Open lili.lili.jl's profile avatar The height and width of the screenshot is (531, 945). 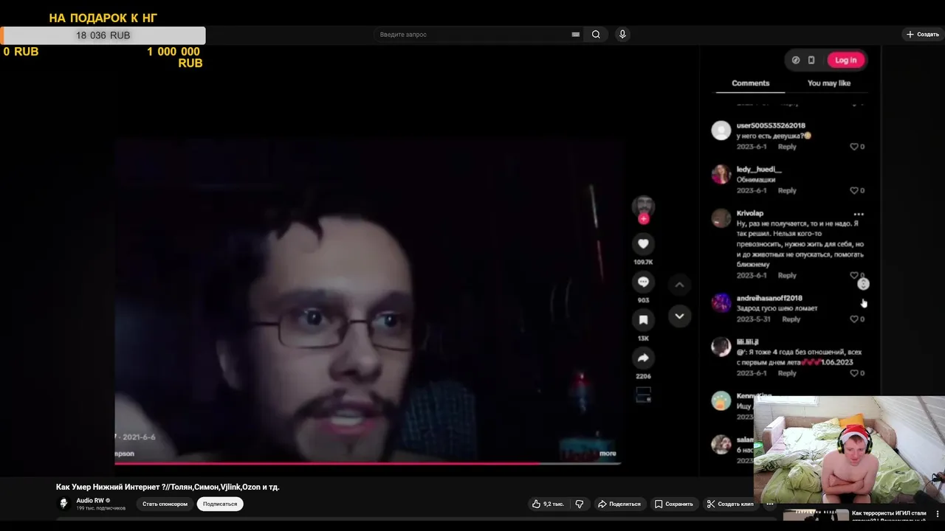[x=721, y=347]
